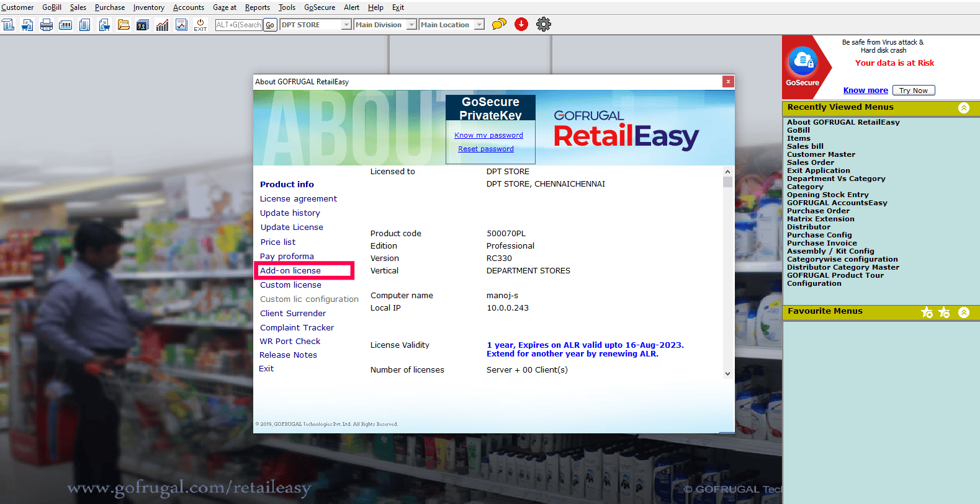Open the GoBill menu

point(52,7)
